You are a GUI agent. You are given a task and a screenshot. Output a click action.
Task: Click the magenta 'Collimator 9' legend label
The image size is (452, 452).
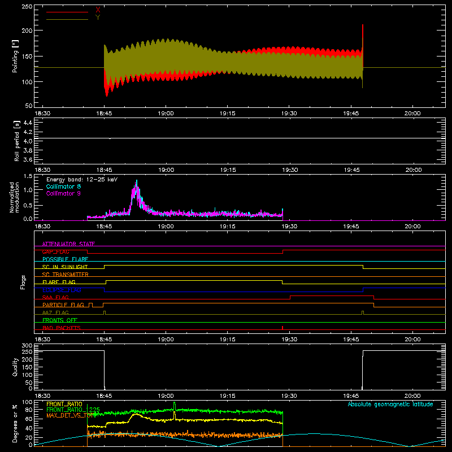click(x=63, y=193)
